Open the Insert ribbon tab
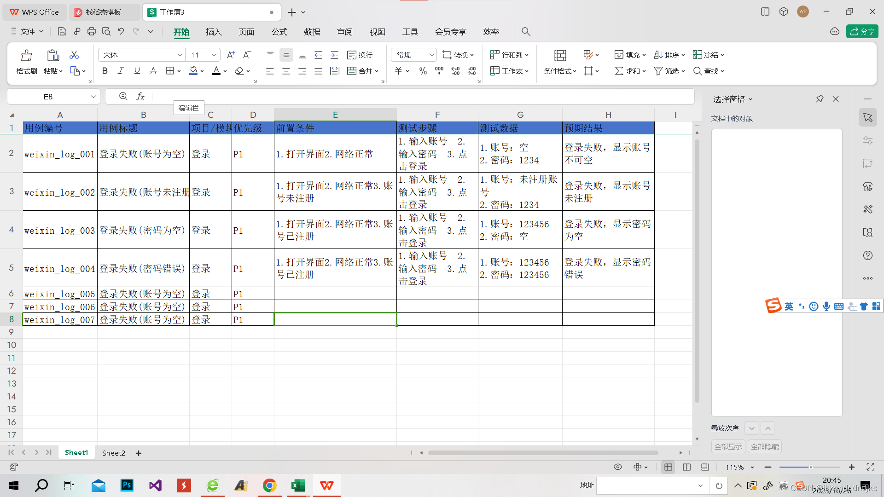 pos(214,32)
